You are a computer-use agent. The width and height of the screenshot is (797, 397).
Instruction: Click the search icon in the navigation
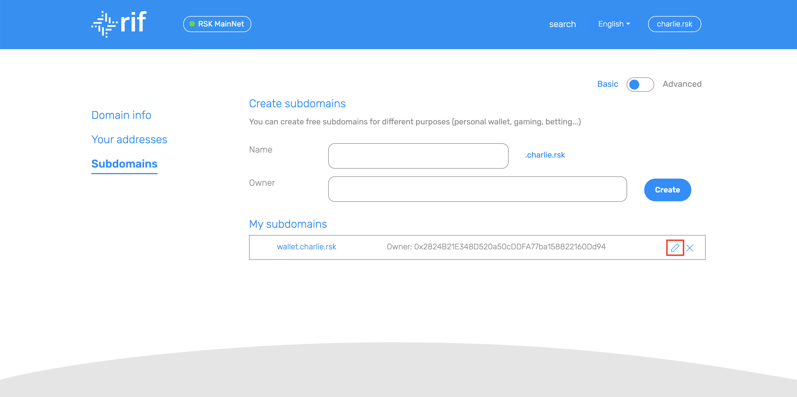pyautogui.click(x=562, y=24)
